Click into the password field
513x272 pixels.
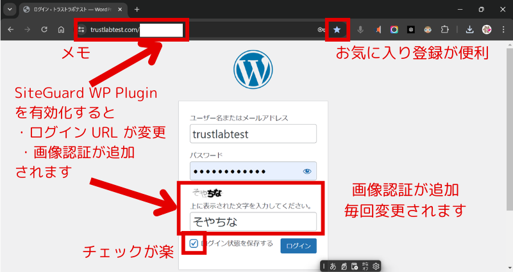[253, 171]
